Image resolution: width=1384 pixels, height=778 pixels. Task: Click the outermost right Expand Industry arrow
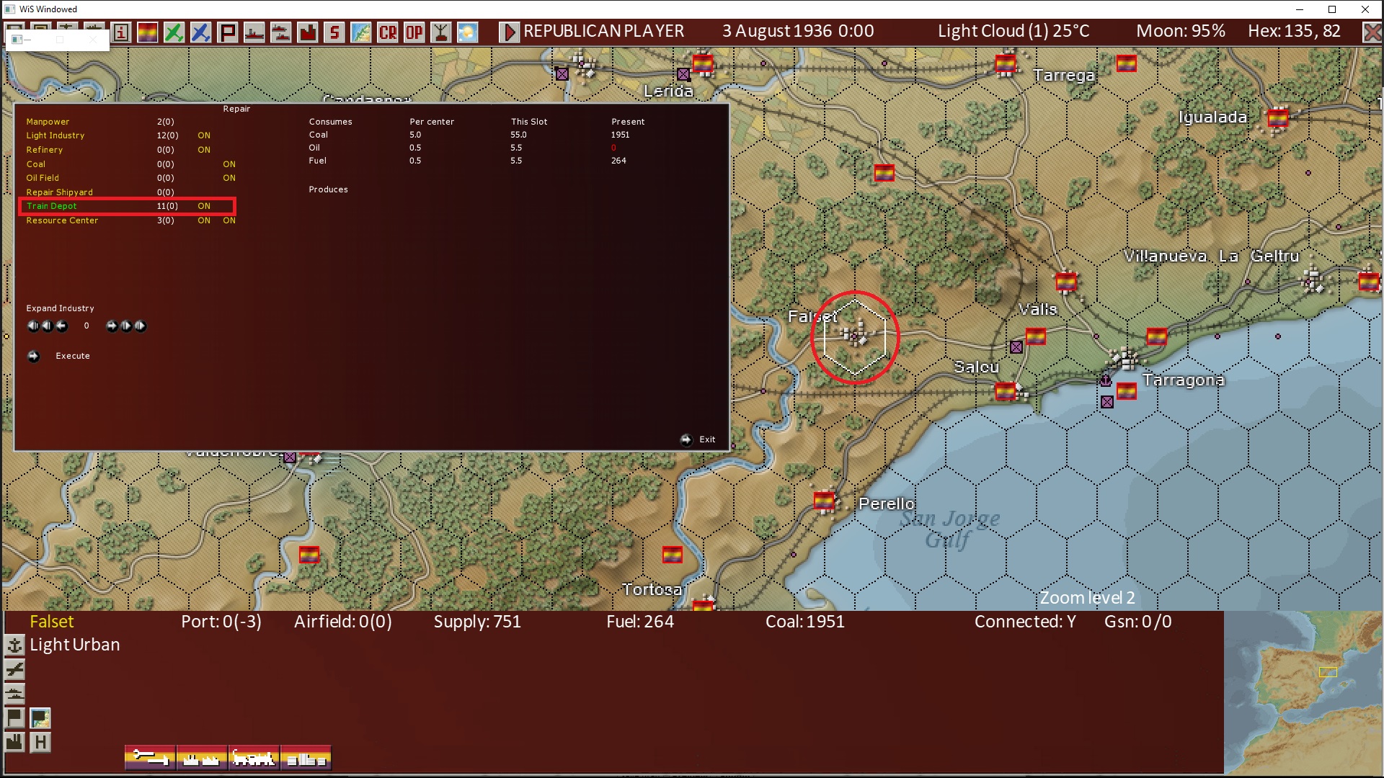point(141,326)
